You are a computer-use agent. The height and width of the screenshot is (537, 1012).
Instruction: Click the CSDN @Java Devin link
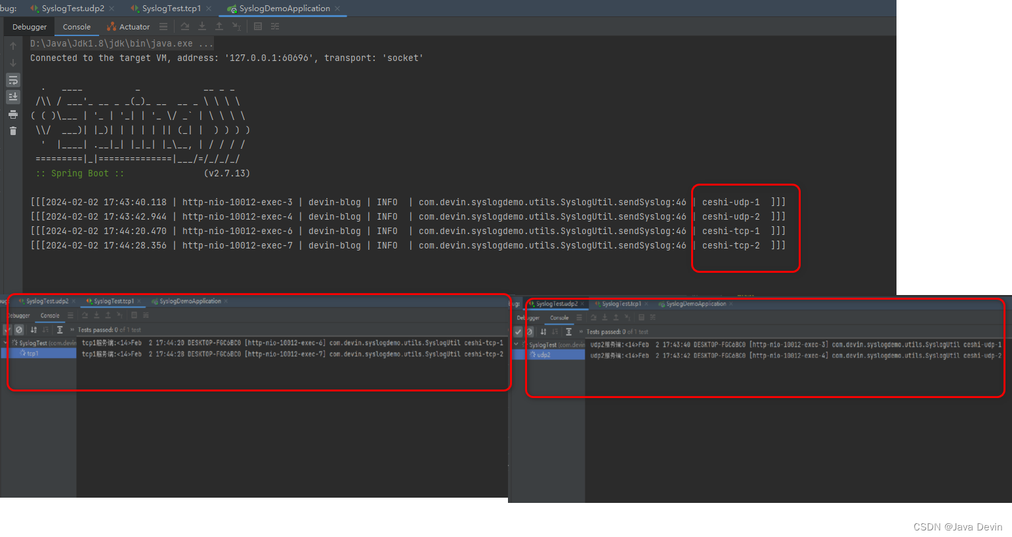[958, 527]
